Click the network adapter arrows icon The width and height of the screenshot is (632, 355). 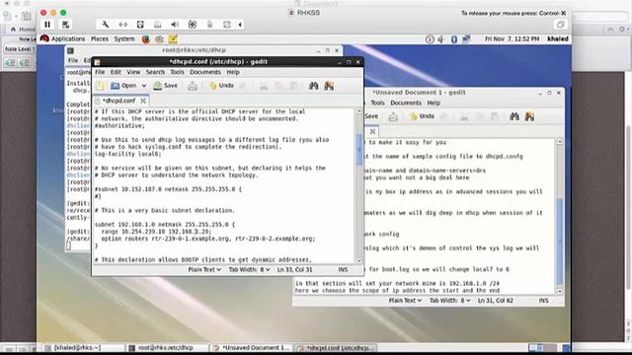[122, 25]
